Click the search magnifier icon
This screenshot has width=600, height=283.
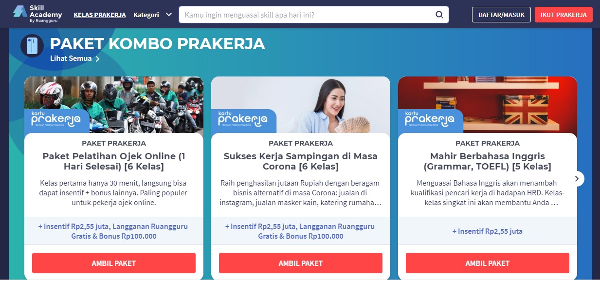pos(439,15)
